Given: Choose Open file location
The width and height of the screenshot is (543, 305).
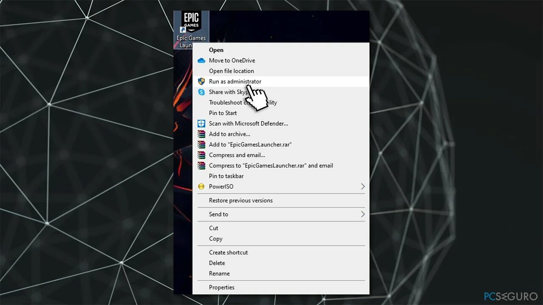Looking at the screenshot, I should (281, 71).
